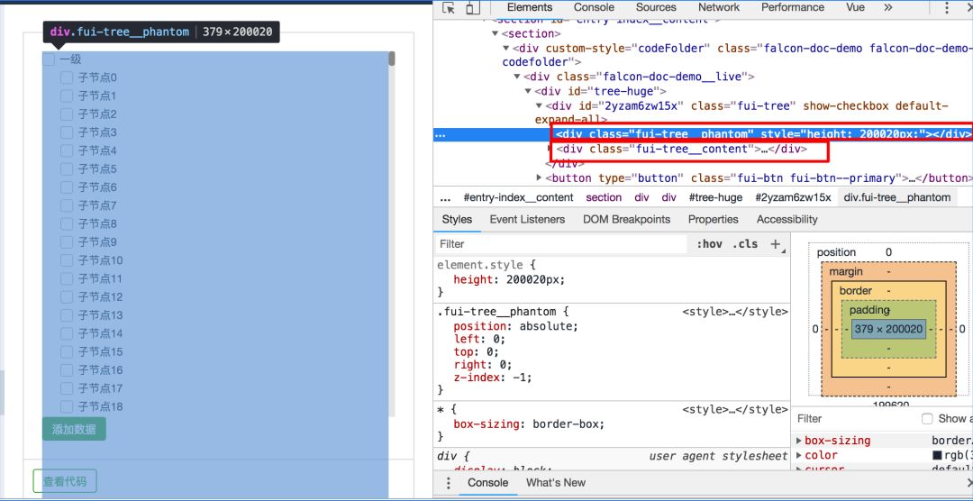This screenshot has height=501, width=973.
Task: Tick the checkbox for 子节点5
Action: pyautogui.click(x=67, y=169)
